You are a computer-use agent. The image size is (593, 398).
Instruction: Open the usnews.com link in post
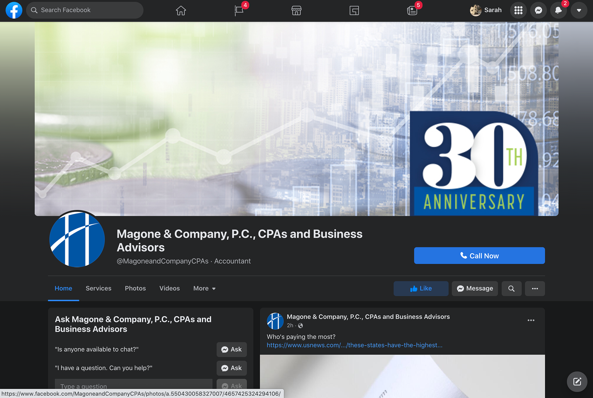[x=354, y=345]
